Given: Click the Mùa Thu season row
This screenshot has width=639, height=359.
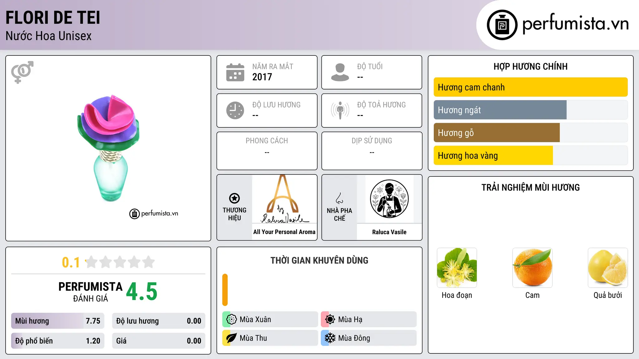Looking at the screenshot, I should (270, 338).
